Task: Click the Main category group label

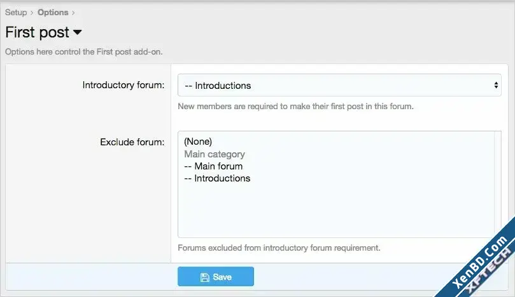Action: click(x=215, y=154)
